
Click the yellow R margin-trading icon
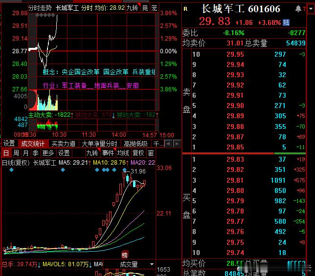185,9
